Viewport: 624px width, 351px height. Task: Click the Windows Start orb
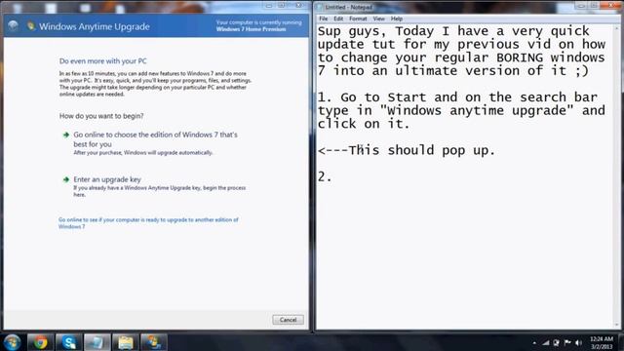click(12, 342)
